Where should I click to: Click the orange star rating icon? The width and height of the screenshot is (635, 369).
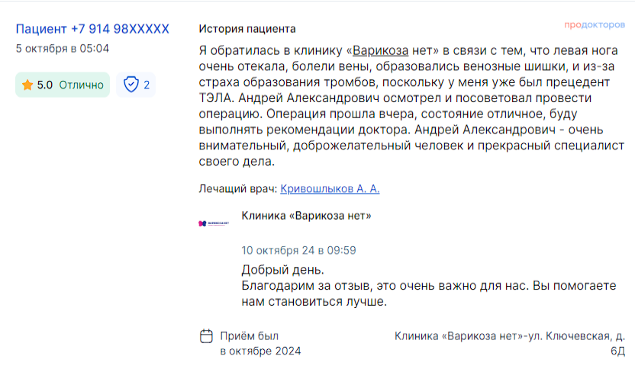pos(27,85)
